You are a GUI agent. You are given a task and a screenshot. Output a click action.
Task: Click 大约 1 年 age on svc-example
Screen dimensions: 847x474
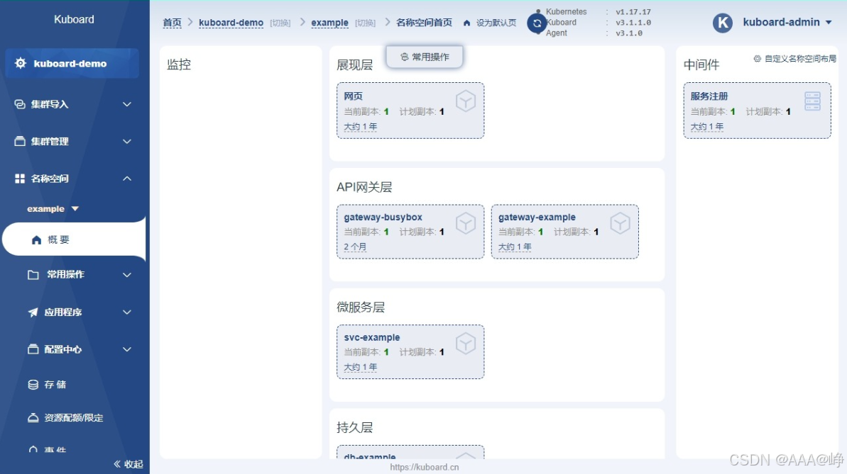pyautogui.click(x=360, y=367)
